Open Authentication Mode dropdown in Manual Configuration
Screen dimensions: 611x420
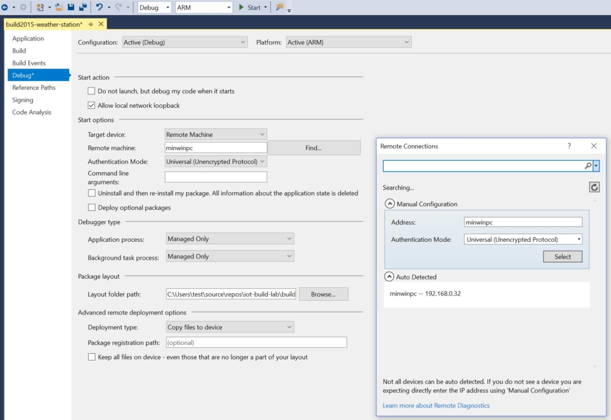[x=523, y=239]
